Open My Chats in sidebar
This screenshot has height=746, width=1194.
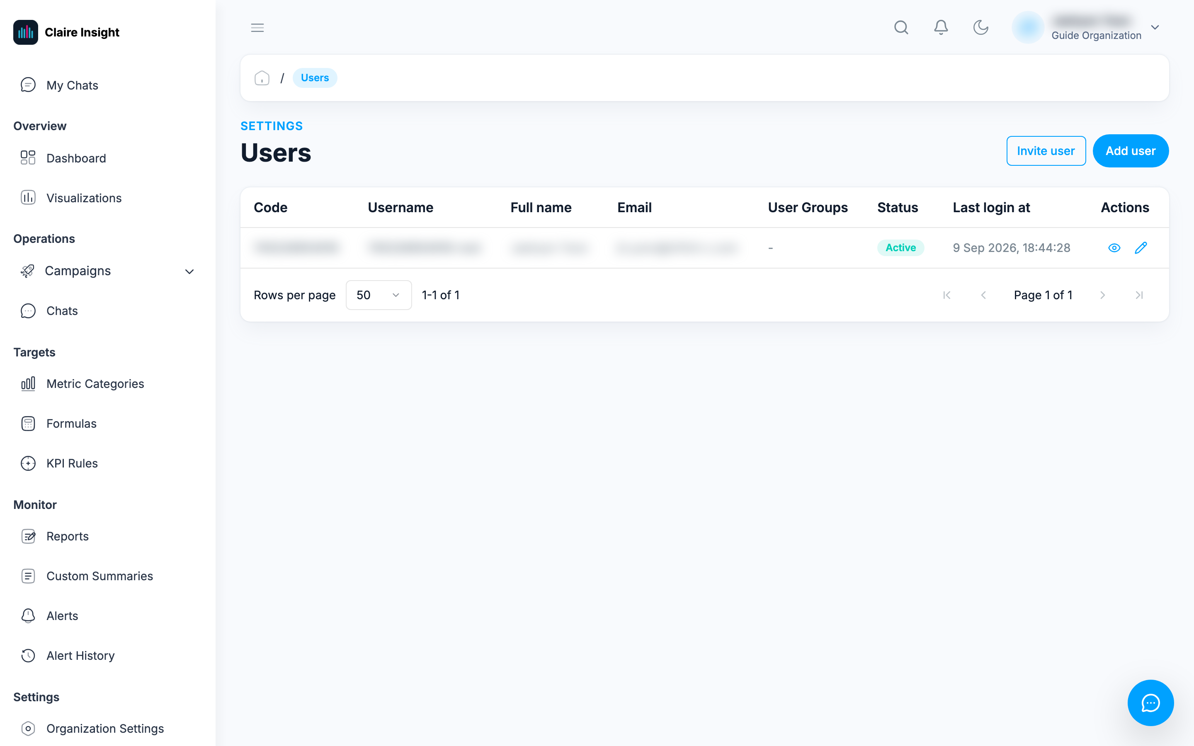[72, 85]
